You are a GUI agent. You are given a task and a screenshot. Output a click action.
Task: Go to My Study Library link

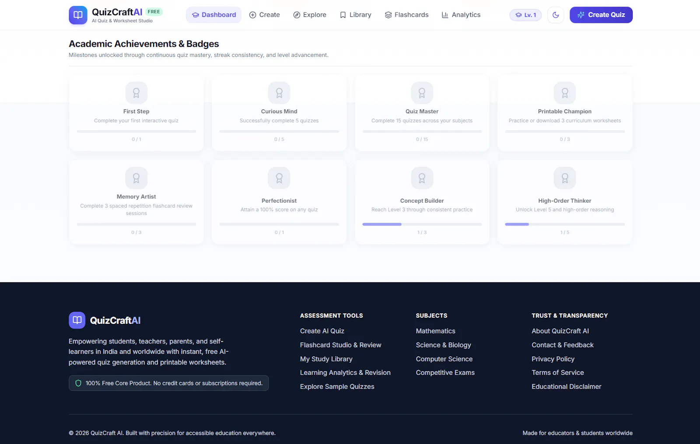tap(326, 359)
